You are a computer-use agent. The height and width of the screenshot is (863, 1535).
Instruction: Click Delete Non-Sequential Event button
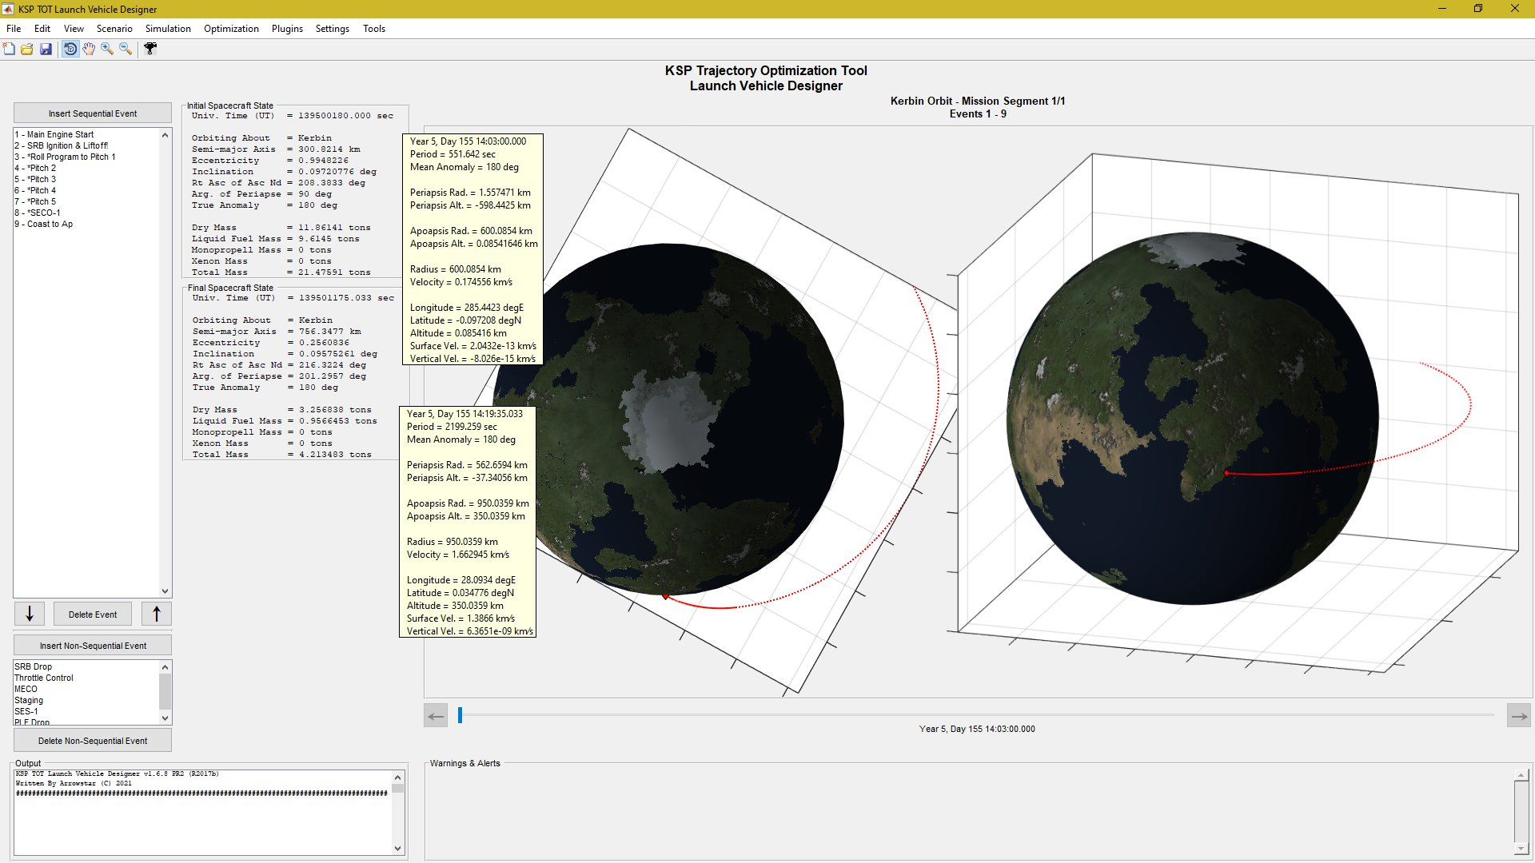pos(93,741)
